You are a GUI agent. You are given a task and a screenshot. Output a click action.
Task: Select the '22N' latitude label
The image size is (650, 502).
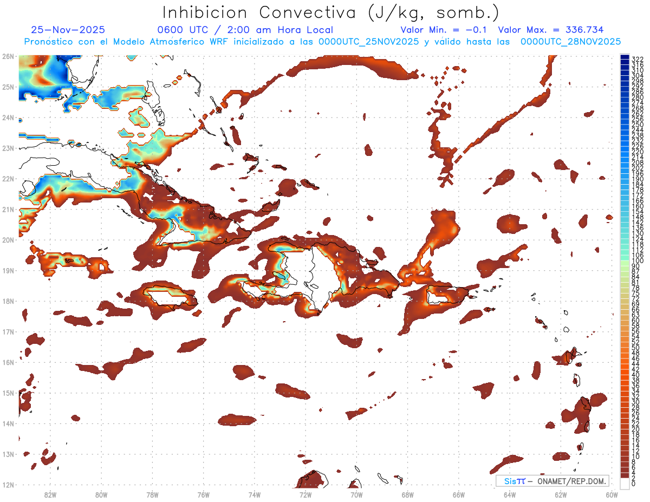point(8,178)
